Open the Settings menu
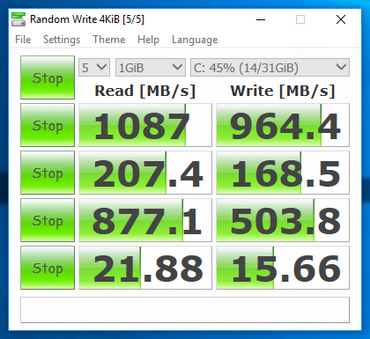This screenshot has width=370, height=339. [62, 40]
